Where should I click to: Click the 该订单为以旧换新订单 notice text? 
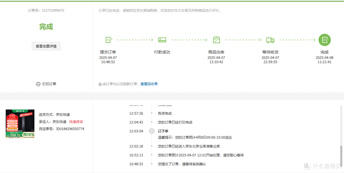point(121,84)
